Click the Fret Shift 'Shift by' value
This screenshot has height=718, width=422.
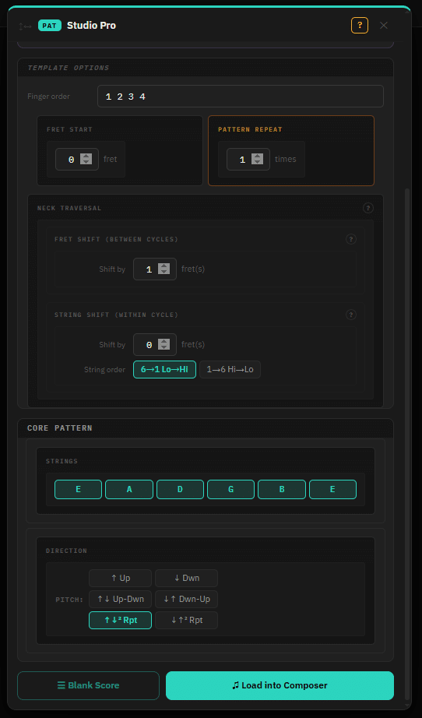click(x=155, y=269)
